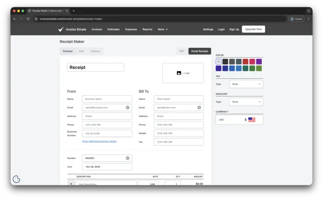Screen dimensions: 323x199
Task: Go to Invoices in the top navigation
Action: (x=96, y=29)
